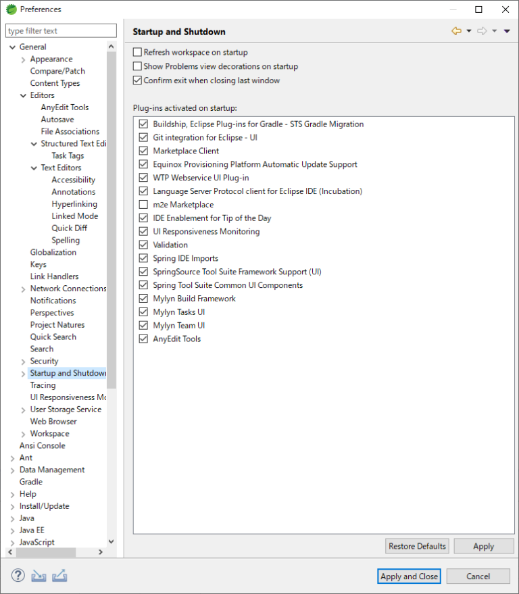Click 'Mylyn Build Framework' plug-in label
The width and height of the screenshot is (519, 594).
click(x=195, y=299)
